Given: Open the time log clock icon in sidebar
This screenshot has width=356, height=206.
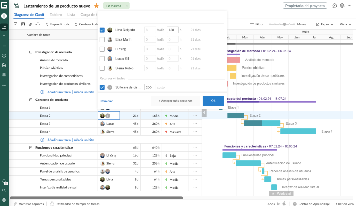Looking at the screenshot, I should tap(4, 56).
